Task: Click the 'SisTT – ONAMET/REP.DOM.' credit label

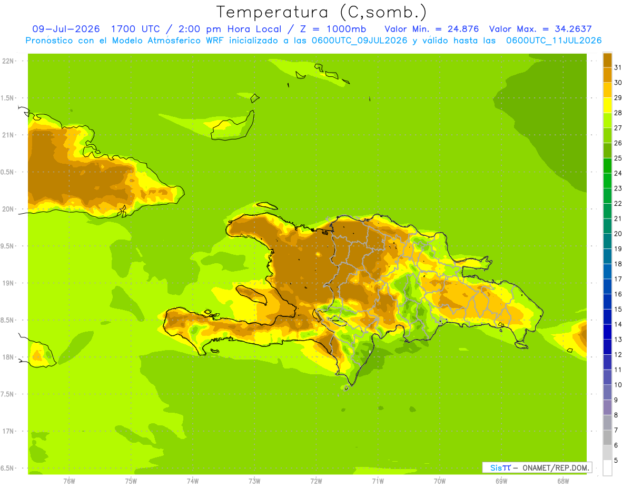Action: tap(537, 467)
